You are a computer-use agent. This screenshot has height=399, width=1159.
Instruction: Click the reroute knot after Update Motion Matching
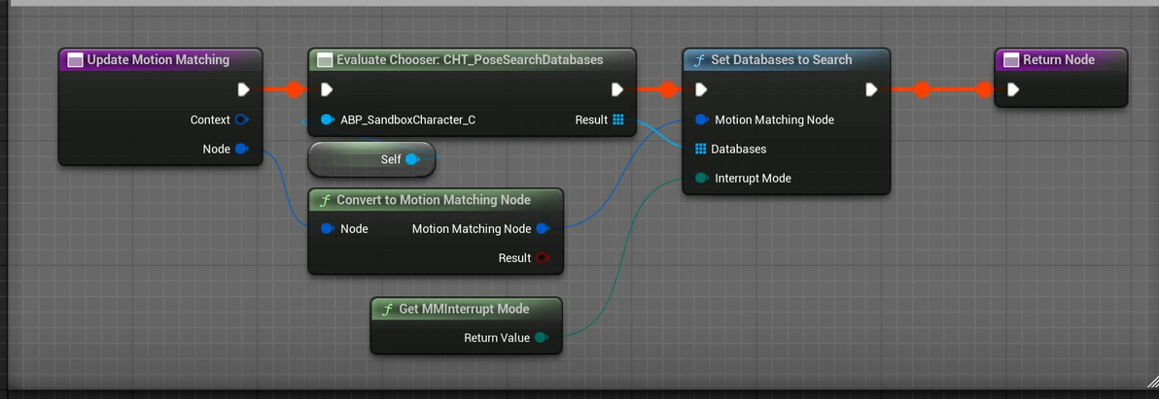click(x=295, y=90)
